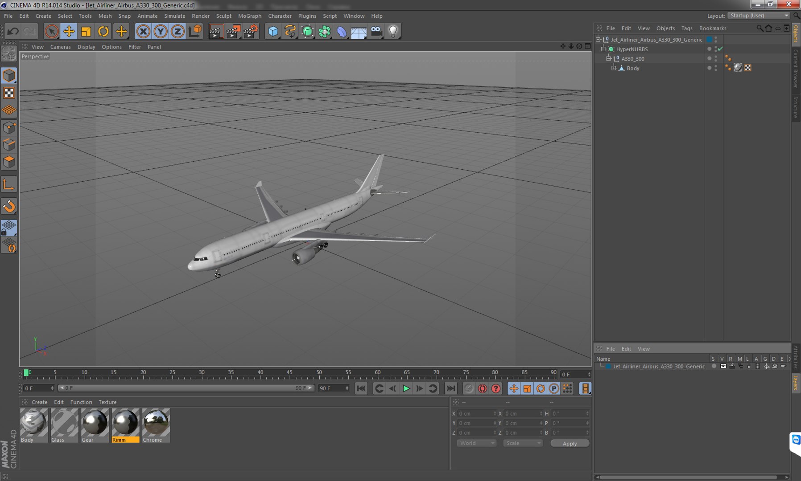
Task: Open the Array modeling objects icon
Action: click(325, 31)
